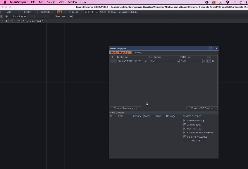Switch to the Devices tab
The image size is (248, 169).
click(x=138, y=53)
